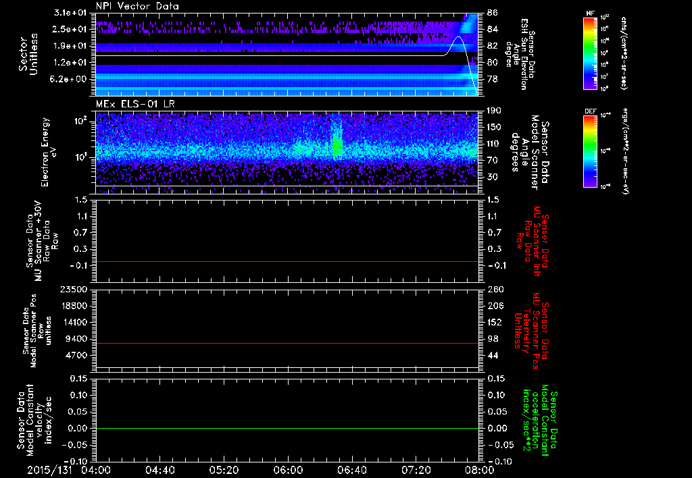Screen dimensions: 692x478
Task: Click the green constant velocity data line
Action: pos(287,428)
